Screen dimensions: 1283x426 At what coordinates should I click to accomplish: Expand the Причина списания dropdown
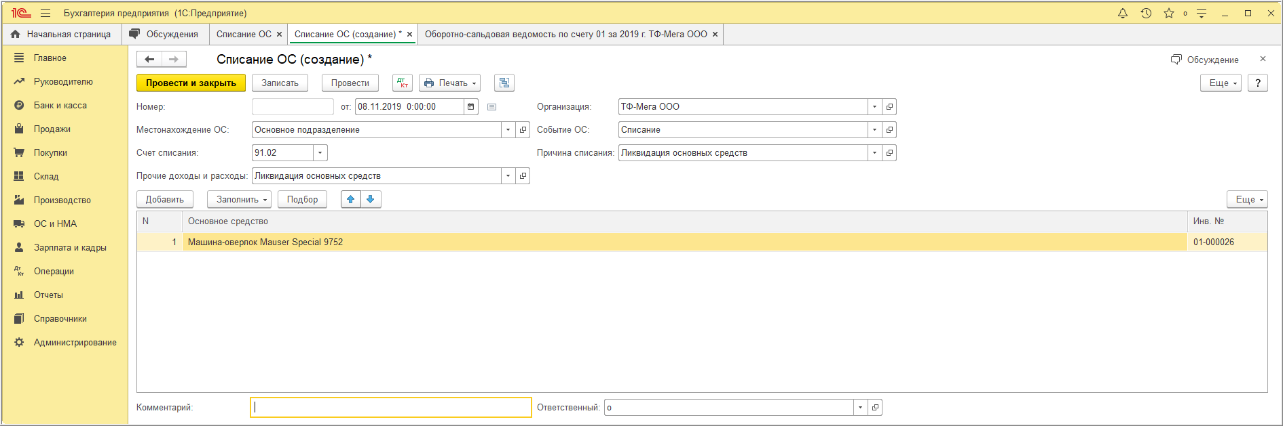(874, 152)
